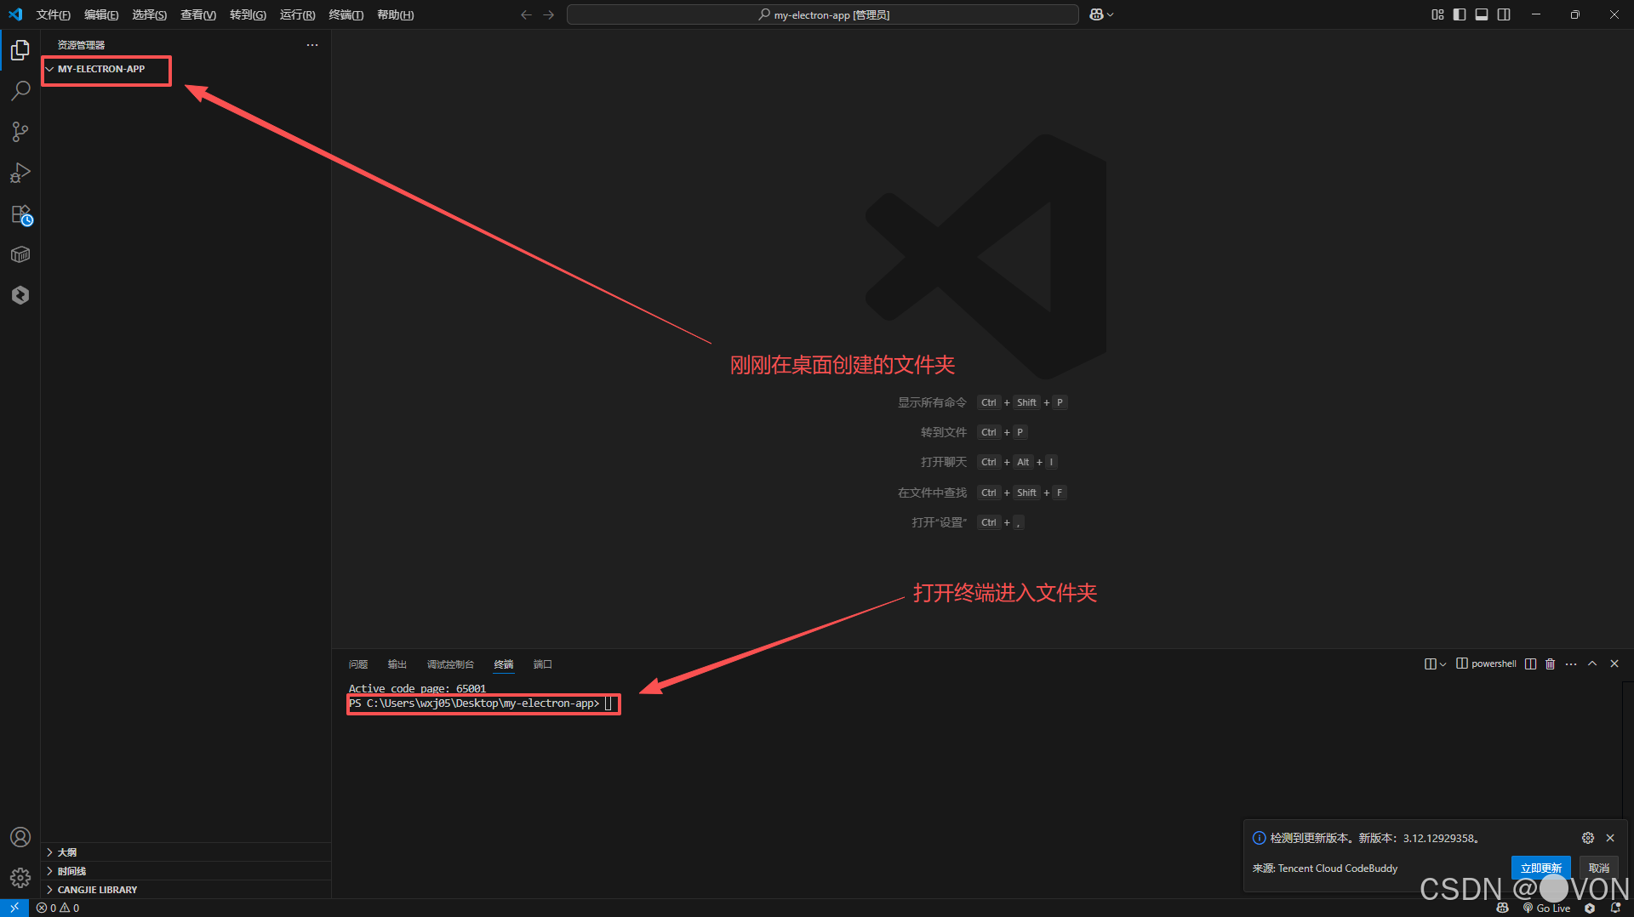Close the terminal panel
This screenshot has height=917, width=1634.
click(1614, 664)
